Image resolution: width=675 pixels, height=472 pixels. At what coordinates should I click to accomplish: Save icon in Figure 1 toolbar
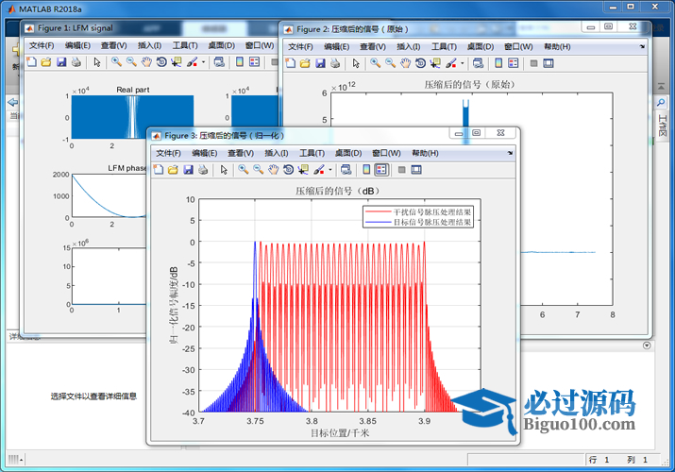pyautogui.click(x=61, y=62)
